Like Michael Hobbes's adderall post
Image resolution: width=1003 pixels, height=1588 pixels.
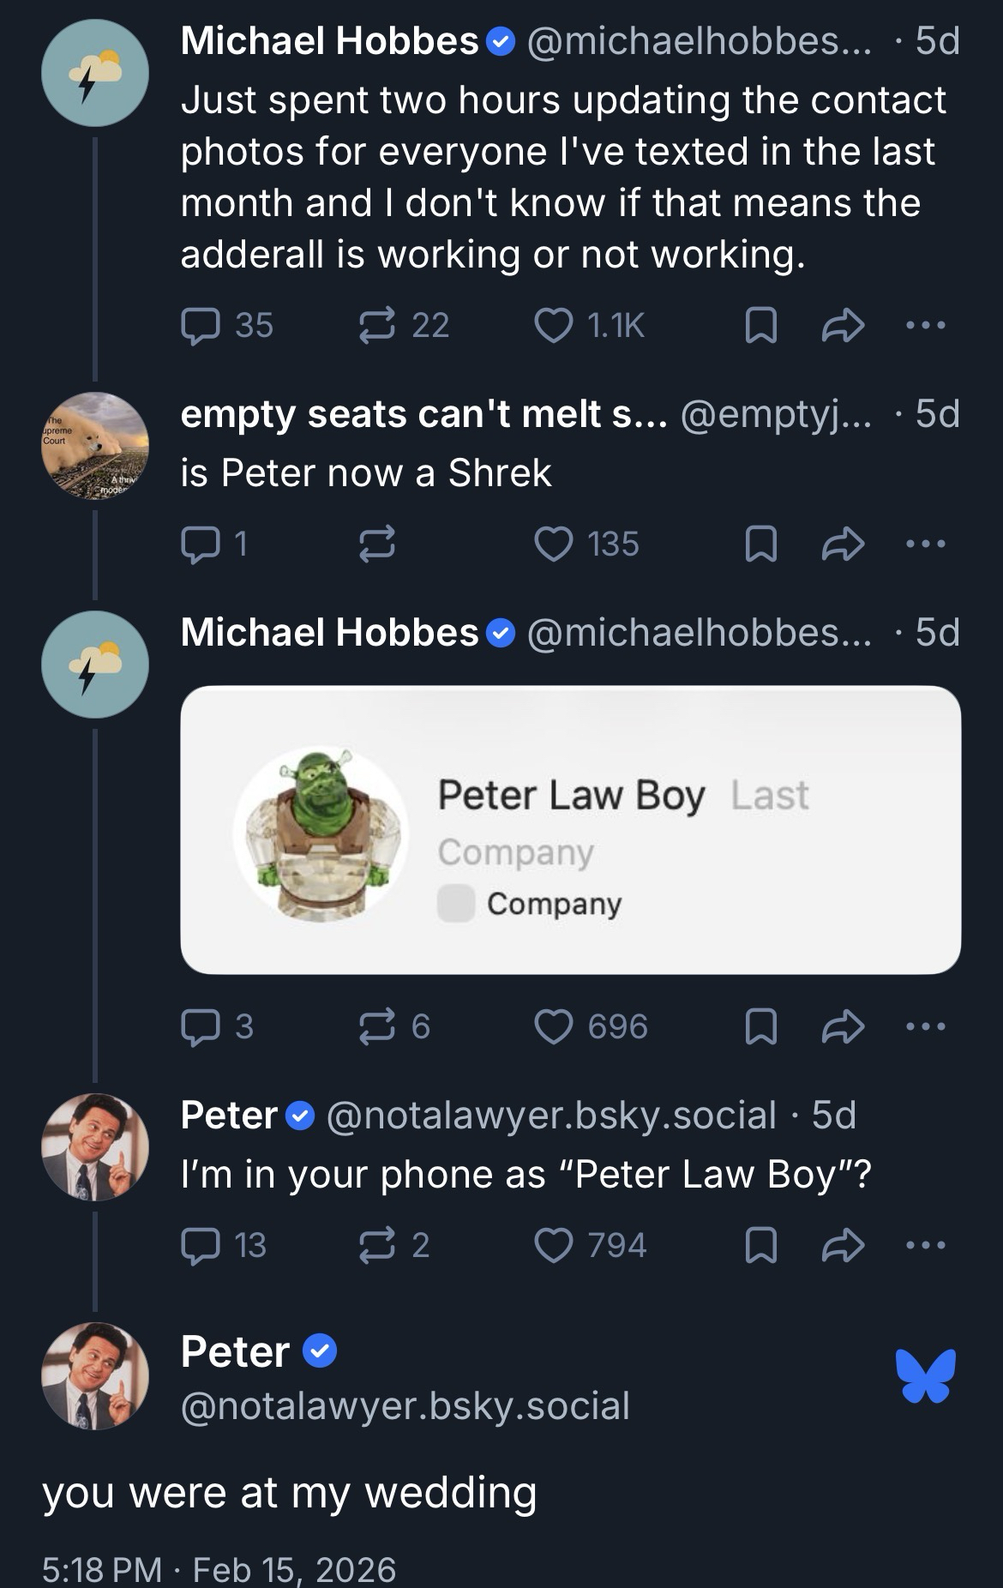[554, 326]
